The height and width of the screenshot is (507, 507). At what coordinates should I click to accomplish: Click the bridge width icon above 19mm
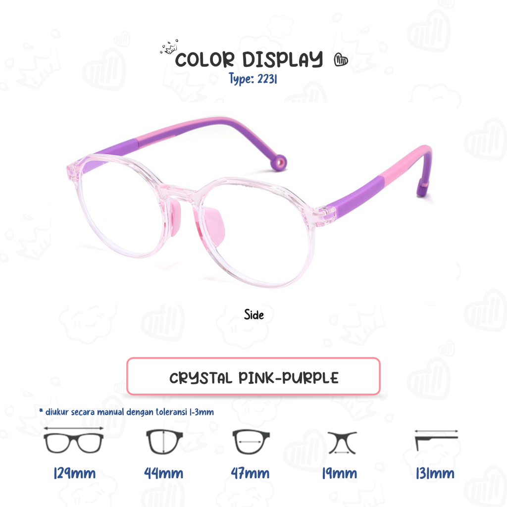[343, 443]
